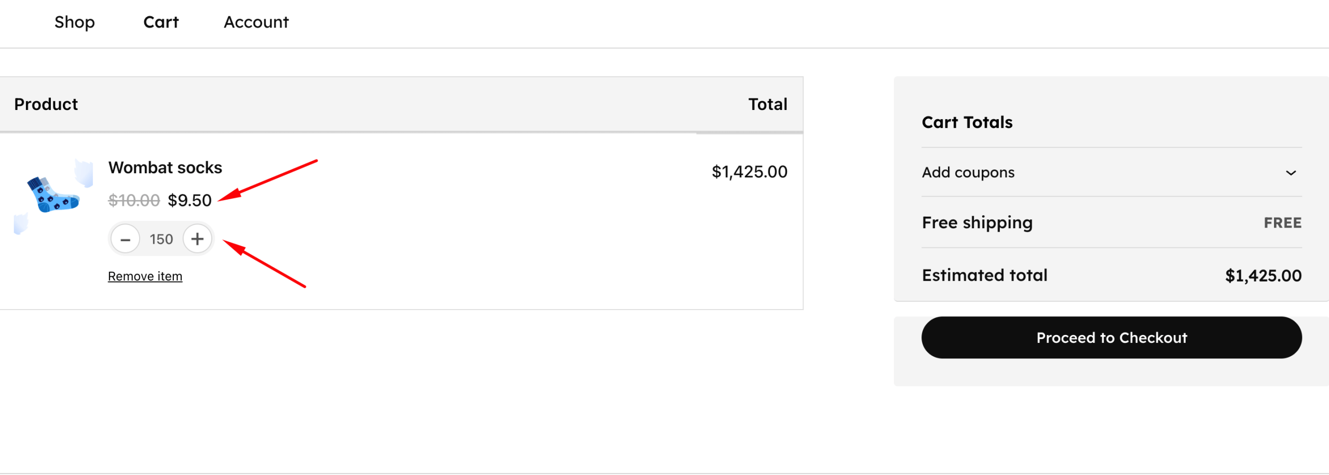Select the $9.50 discounted price
Viewport: 1329px width, 475px height.
coord(189,200)
